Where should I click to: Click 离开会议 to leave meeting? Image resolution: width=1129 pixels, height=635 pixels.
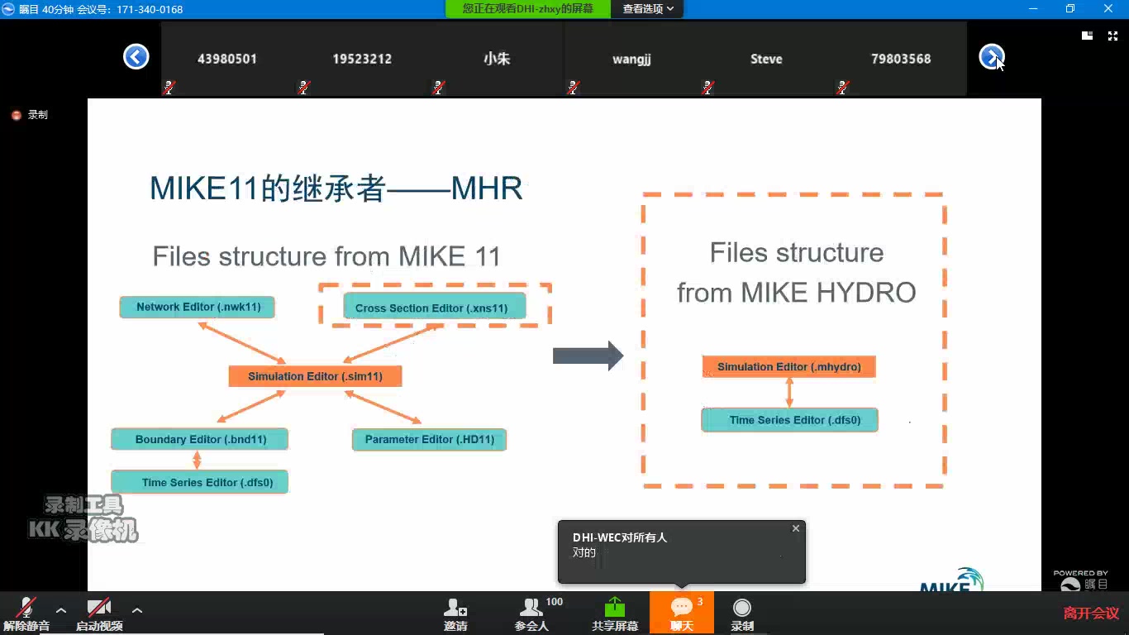[1091, 614]
